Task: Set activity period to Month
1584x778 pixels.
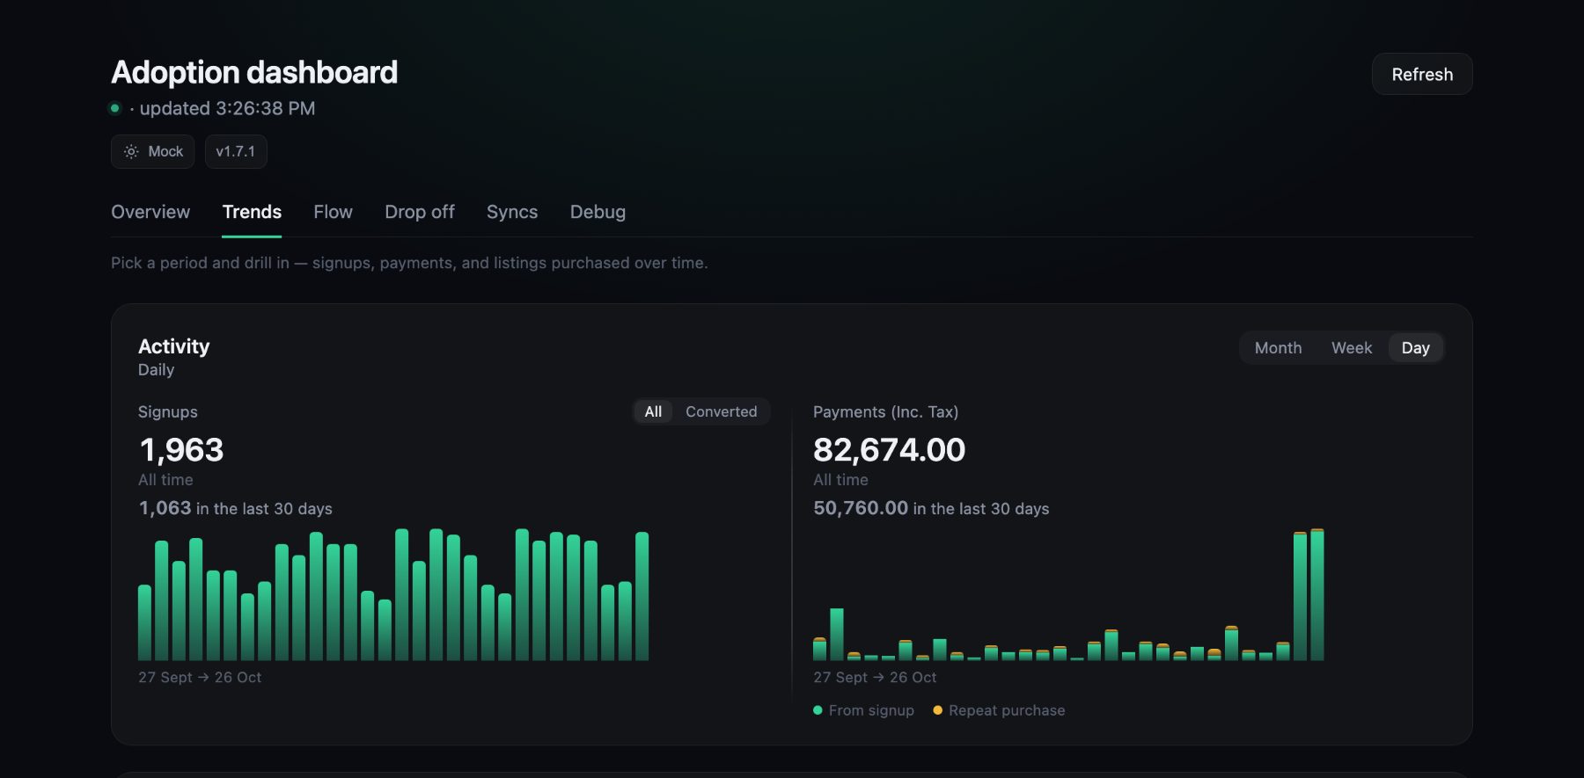Action: coord(1278,347)
